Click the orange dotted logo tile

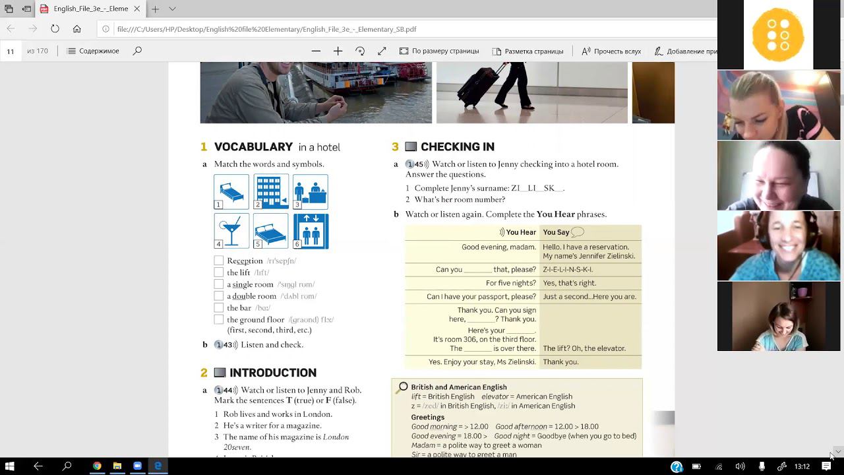pyautogui.click(x=779, y=34)
